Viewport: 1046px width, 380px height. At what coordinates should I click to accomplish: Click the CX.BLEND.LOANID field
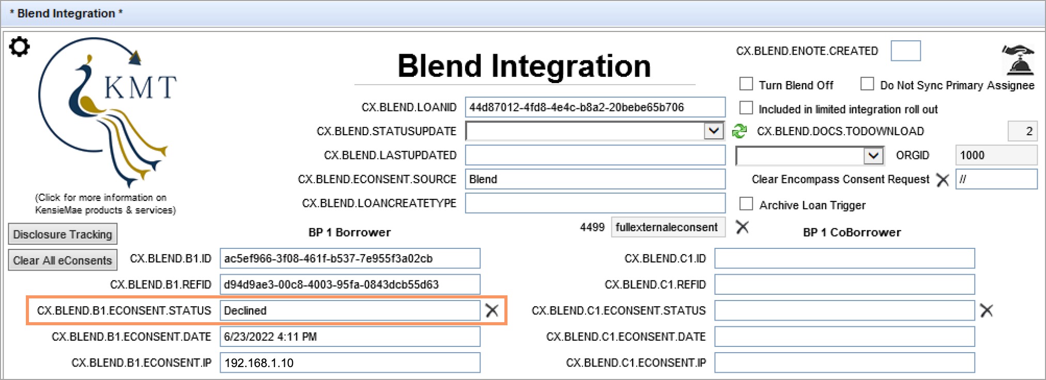pos(595,107)
